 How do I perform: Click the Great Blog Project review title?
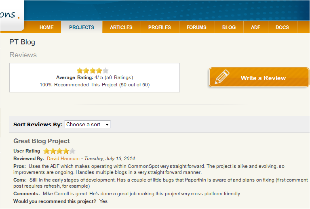(42, 141)
